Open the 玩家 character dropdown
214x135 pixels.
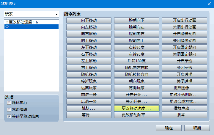(32, 14)
